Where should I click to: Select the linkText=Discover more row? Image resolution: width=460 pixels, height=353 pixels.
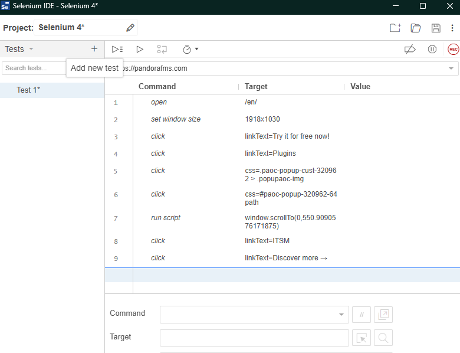click(x=282, y=258)
